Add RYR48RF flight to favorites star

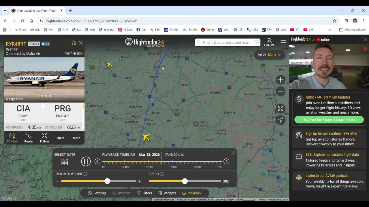click(x=74, y=43)
